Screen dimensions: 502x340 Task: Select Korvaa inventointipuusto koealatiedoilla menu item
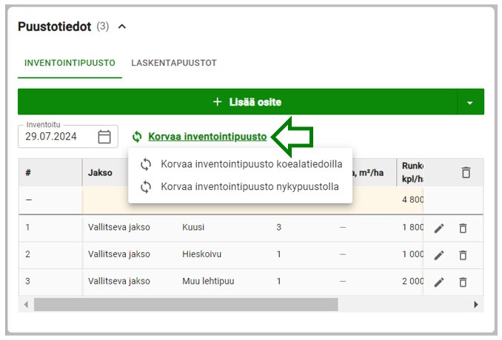click(241, 164)
